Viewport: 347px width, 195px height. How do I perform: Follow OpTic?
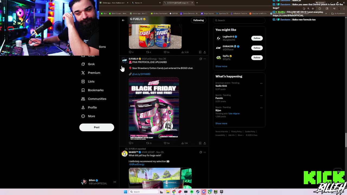(257, 58)
